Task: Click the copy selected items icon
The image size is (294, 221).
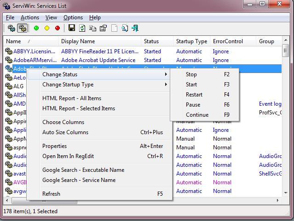Action: pos(92,28)
